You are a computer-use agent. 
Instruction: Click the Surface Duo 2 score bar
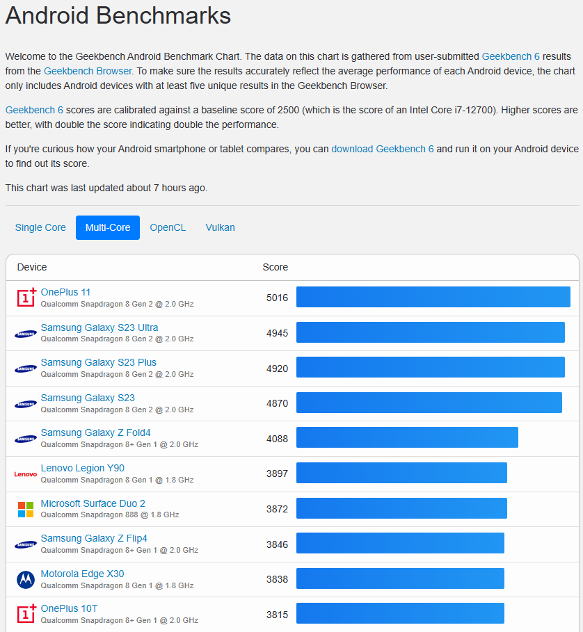coord(401,508)
